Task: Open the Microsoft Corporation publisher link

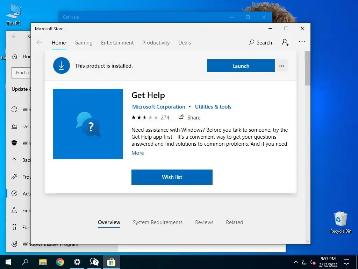Action: tap(159, 107)
